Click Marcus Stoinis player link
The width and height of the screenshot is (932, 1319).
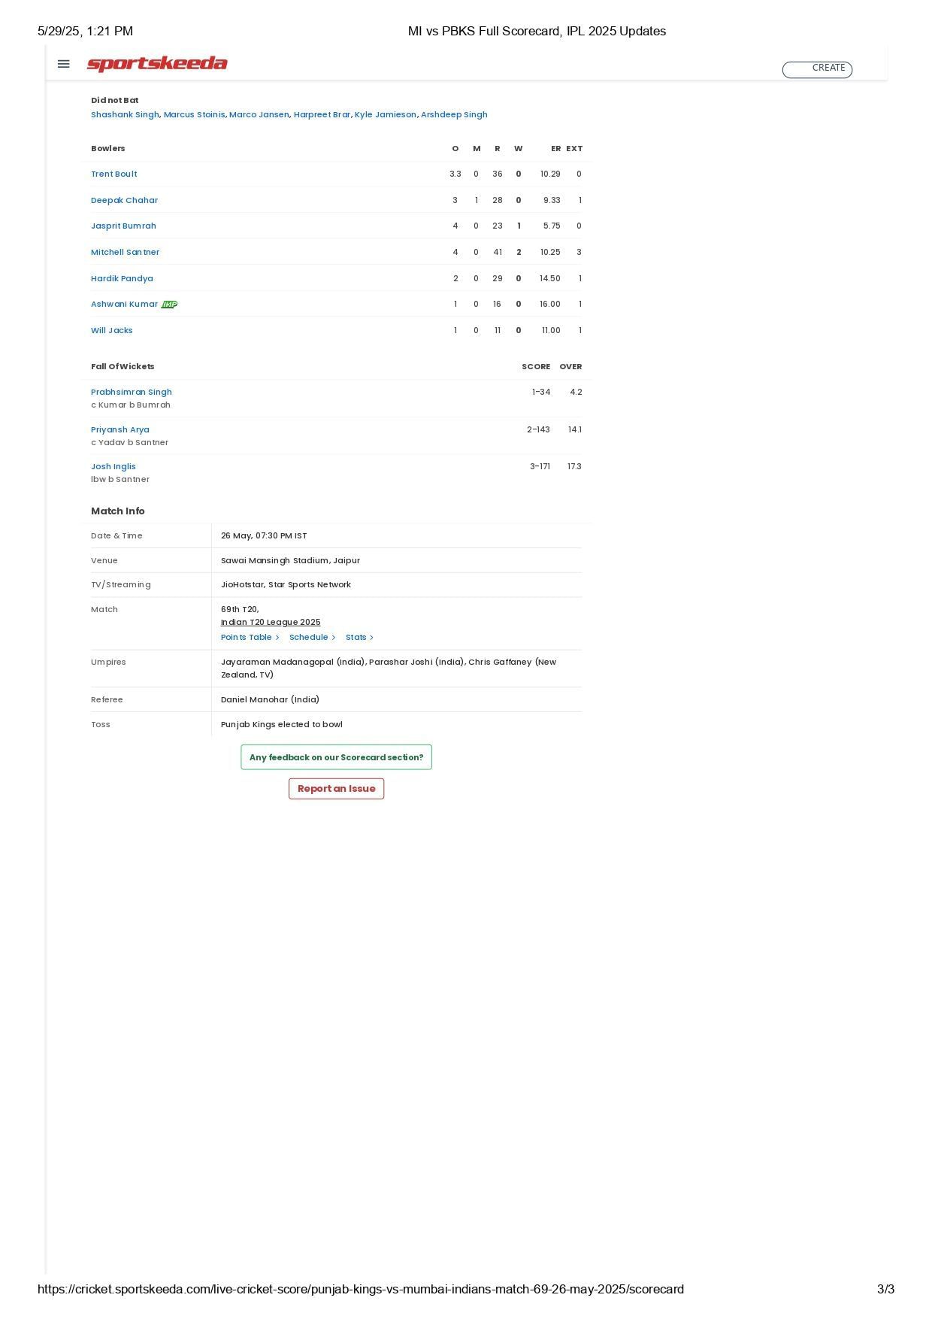click(194, 115)
